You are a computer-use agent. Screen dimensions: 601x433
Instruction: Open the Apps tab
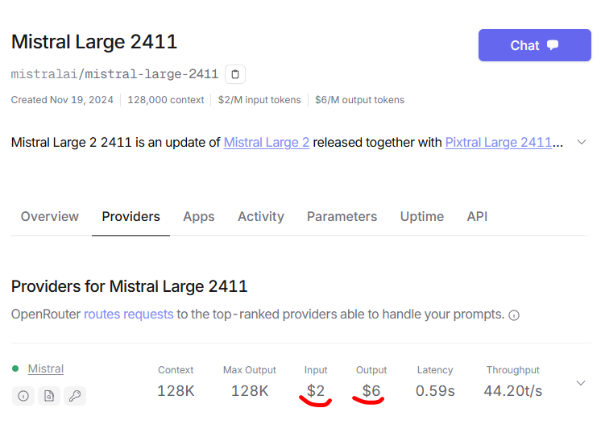(x=198, y=217)
